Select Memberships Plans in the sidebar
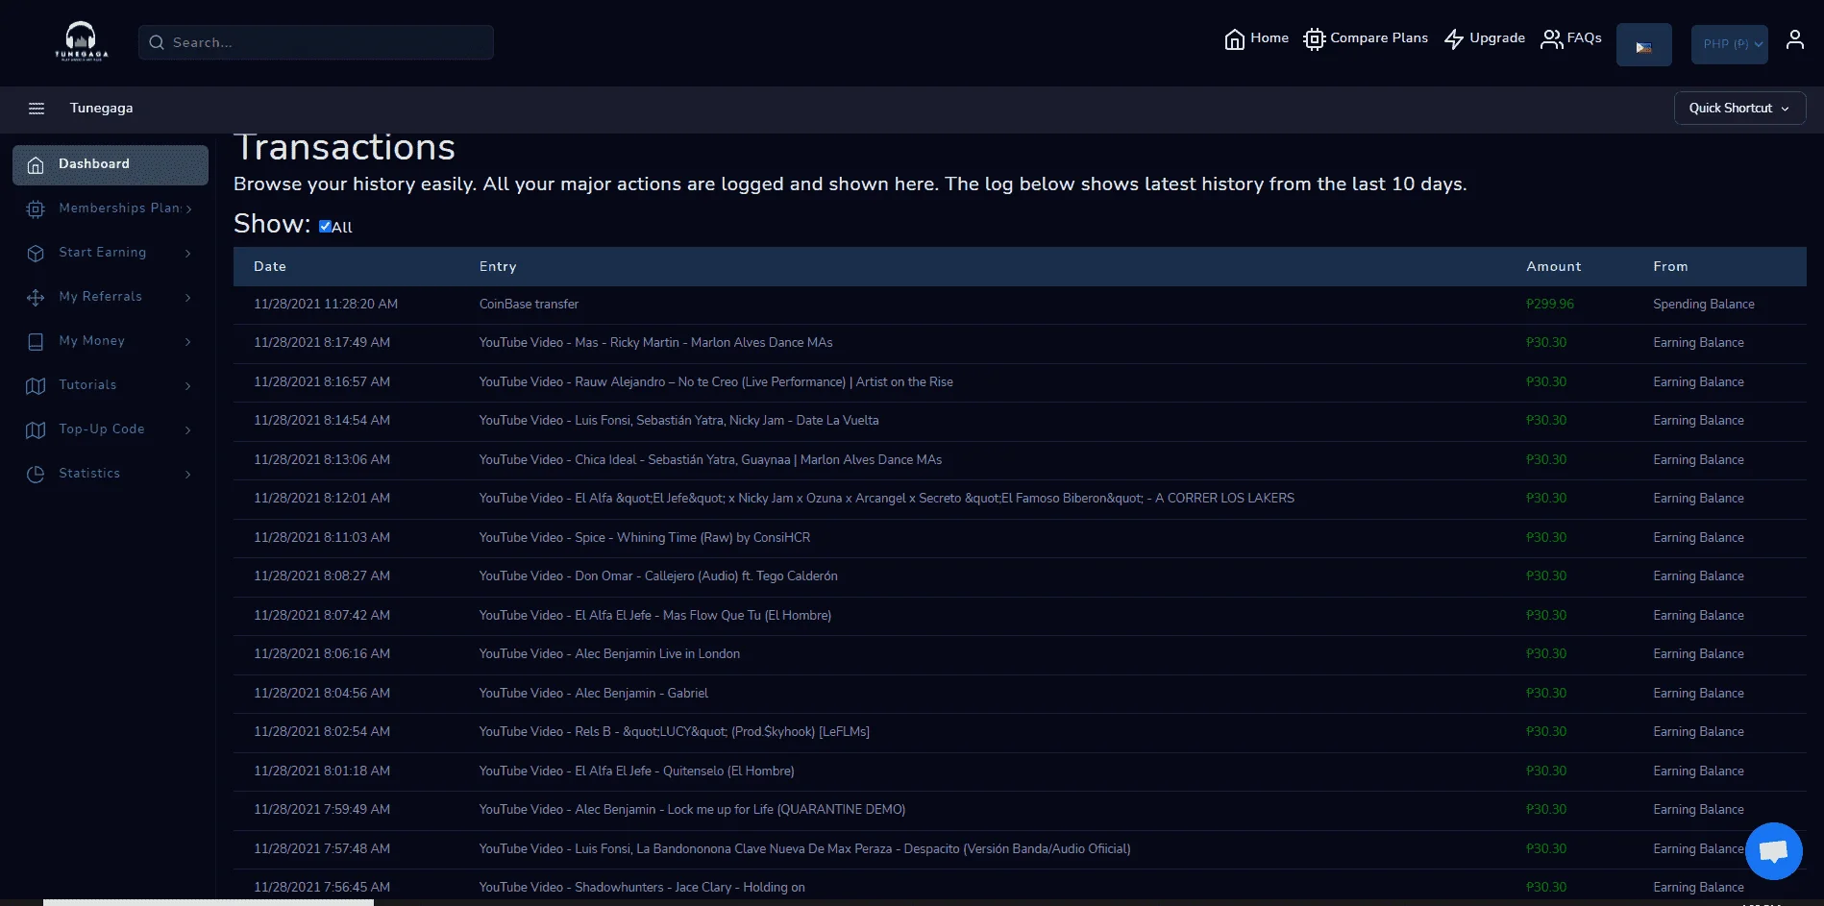 (111, 208)
